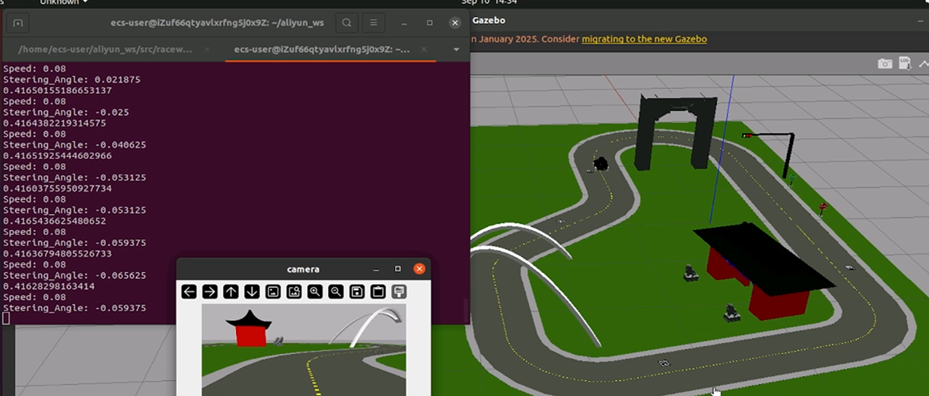Open a new terminal tab
929x396 pixels.
point(19,23)
